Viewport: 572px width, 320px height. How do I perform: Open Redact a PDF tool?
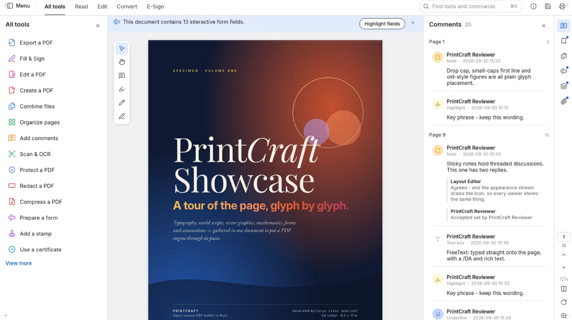point(53,186)
